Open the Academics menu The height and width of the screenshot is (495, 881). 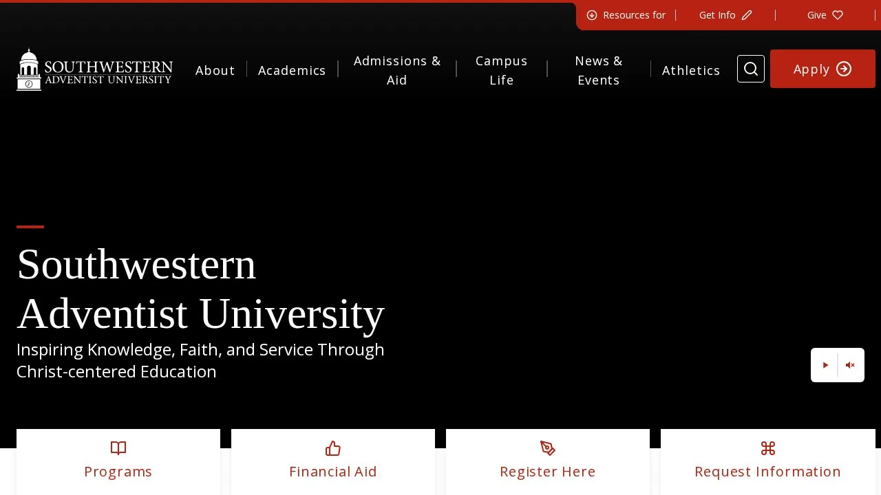click(x=292, y=70)
